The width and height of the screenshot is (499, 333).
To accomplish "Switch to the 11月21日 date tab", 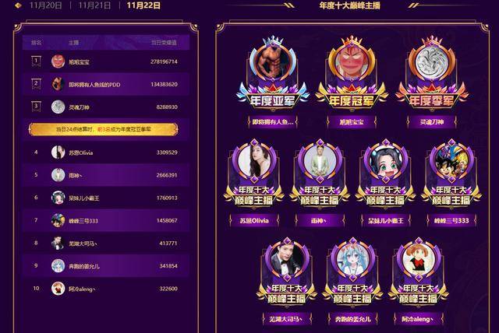I will point(94,5).
